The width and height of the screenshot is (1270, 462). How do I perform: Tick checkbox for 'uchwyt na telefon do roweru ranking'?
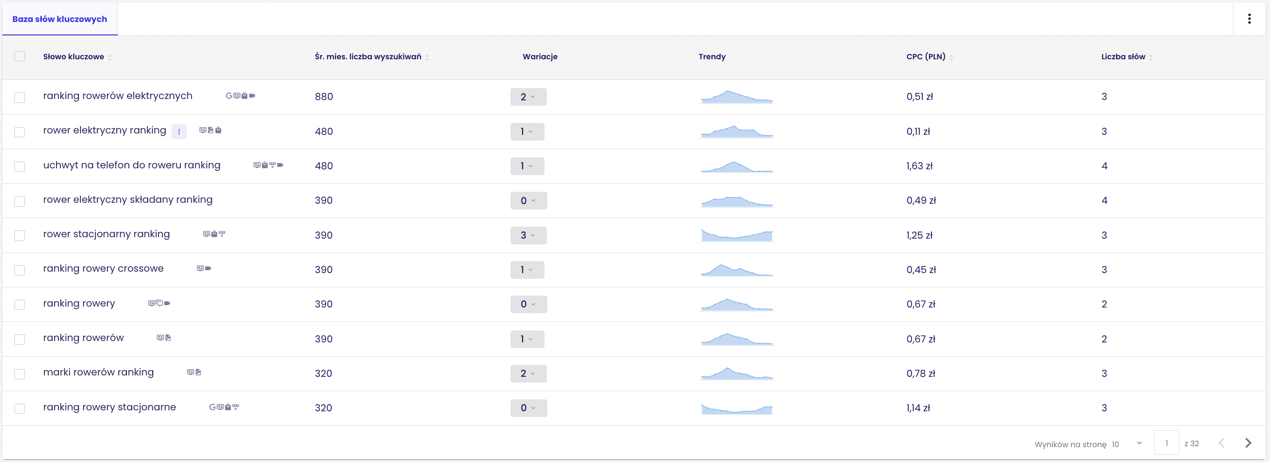point(20,166)
